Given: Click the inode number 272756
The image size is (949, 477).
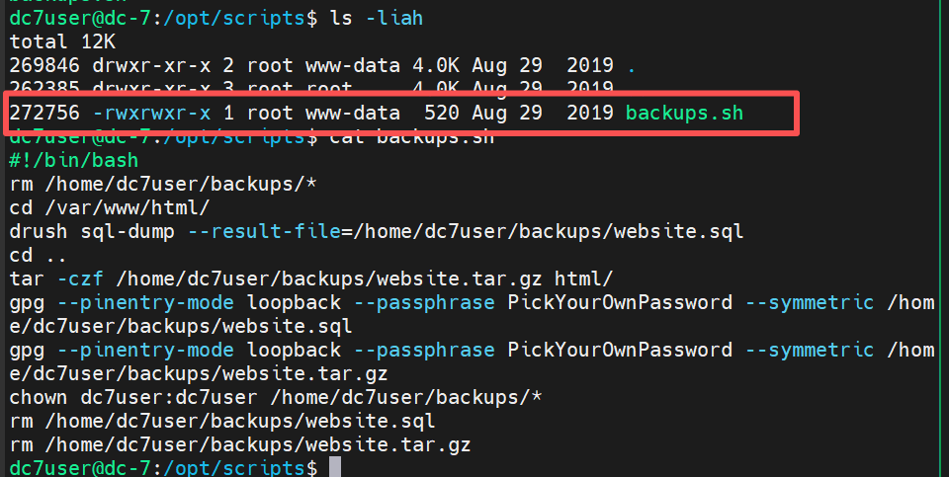Looking at the screenshot, I should tap(44, 113).
